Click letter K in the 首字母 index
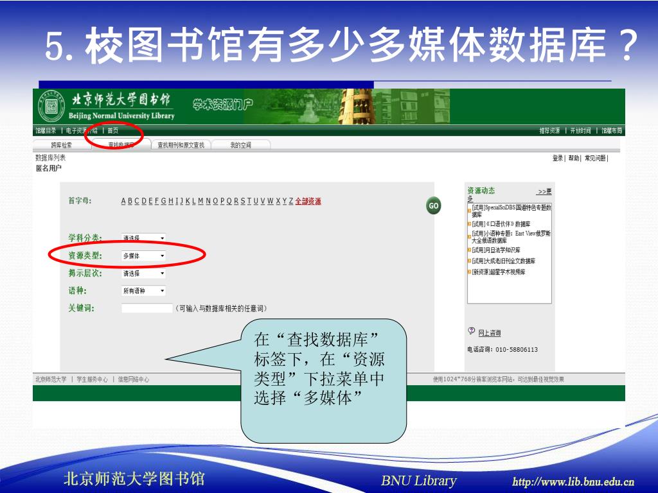This screenshot has height=493, width=658. [x=187, y=201]
